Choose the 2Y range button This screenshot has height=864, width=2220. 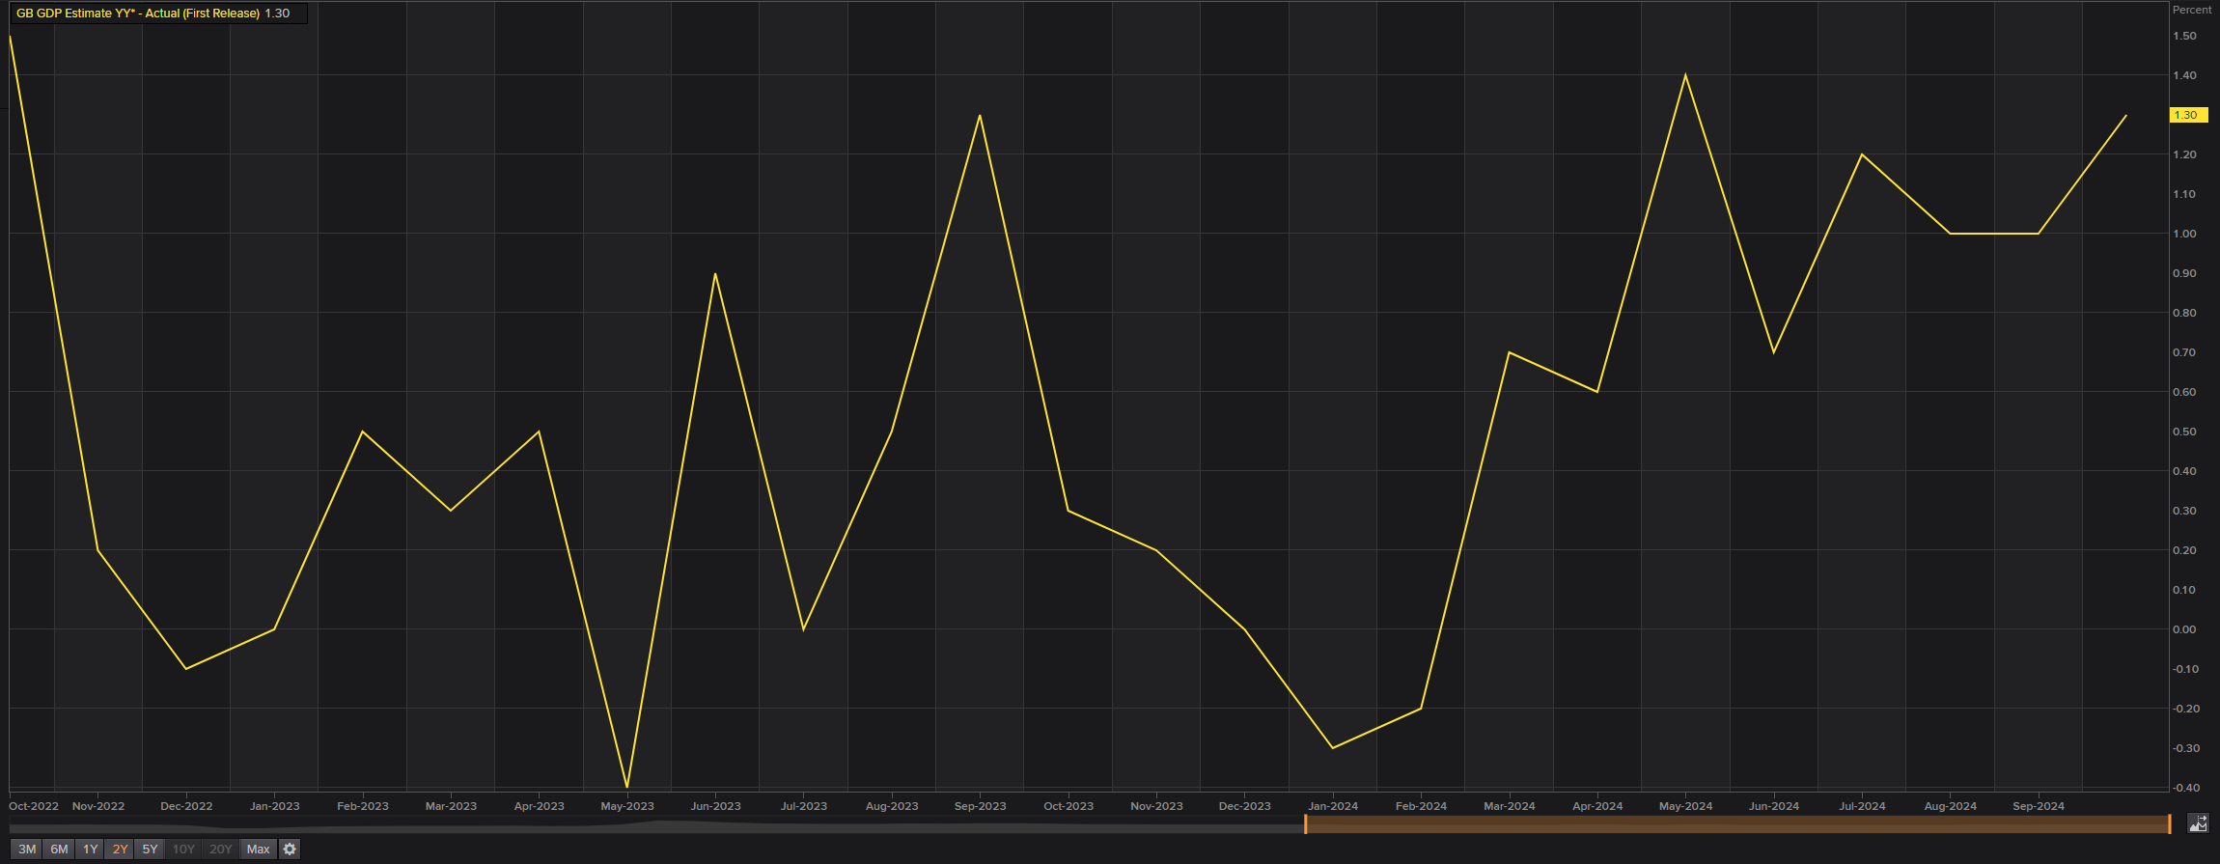[x=120, y=850]
